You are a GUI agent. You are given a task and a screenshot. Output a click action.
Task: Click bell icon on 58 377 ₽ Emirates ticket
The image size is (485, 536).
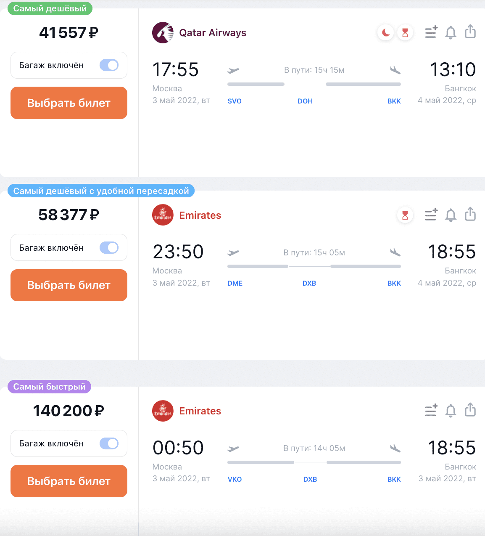(451, 215)
